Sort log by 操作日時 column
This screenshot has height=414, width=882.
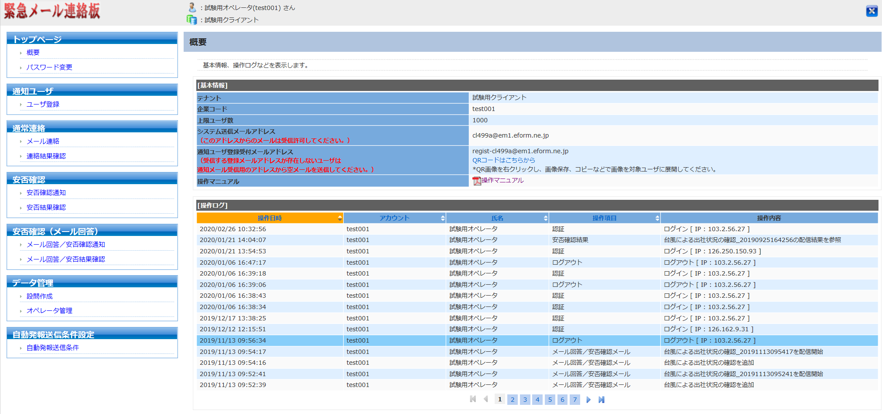point(270,218)
